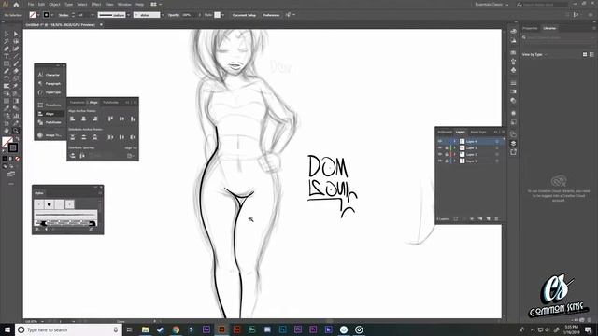Screen dimensions: 598x336
Task: Click Horizontal Align Left in Align panel
Action: click(x=73, y=119)
